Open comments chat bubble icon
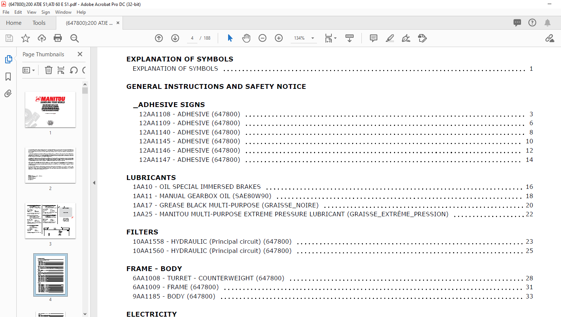Image resolution: width=561 pixels, height=317 pixels. 517,23
